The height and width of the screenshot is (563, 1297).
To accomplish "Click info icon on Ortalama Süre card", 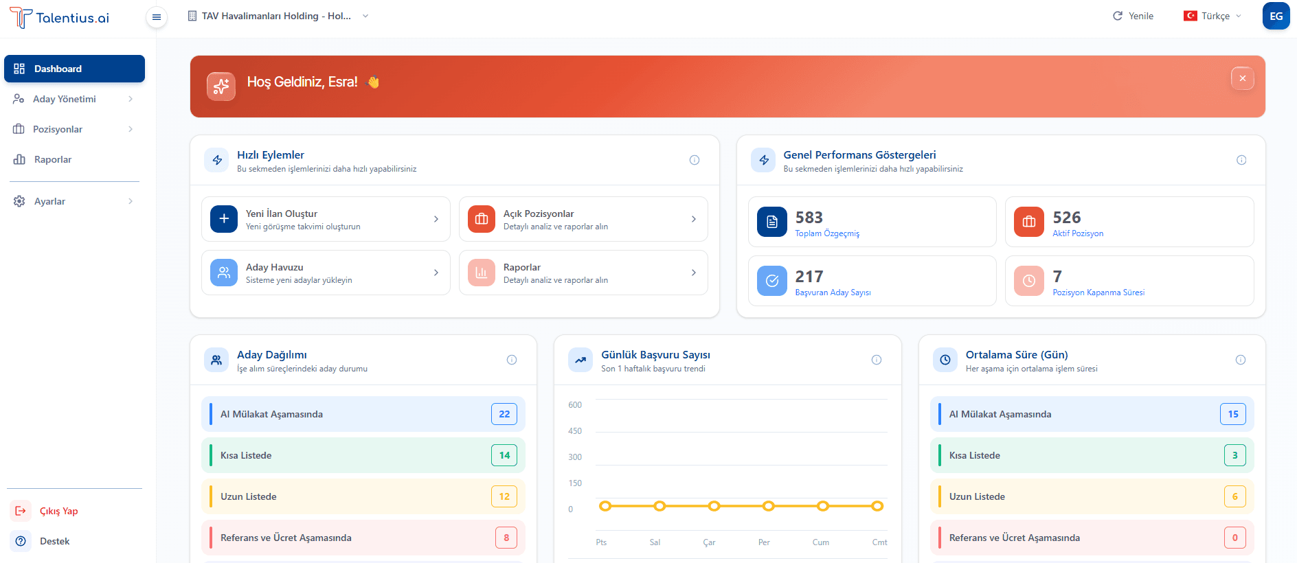I will pyautogui.click(x=1241, y=360).
